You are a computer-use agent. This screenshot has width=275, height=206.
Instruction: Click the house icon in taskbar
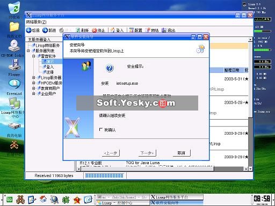43,199
